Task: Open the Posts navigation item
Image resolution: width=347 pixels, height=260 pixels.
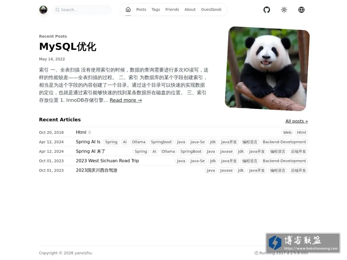Action: (x=141, y=10)
